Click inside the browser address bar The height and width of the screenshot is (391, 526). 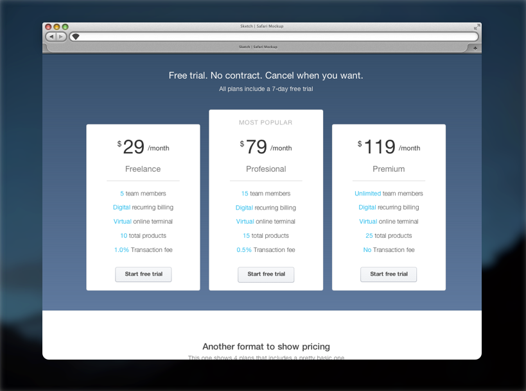(276, 37)
